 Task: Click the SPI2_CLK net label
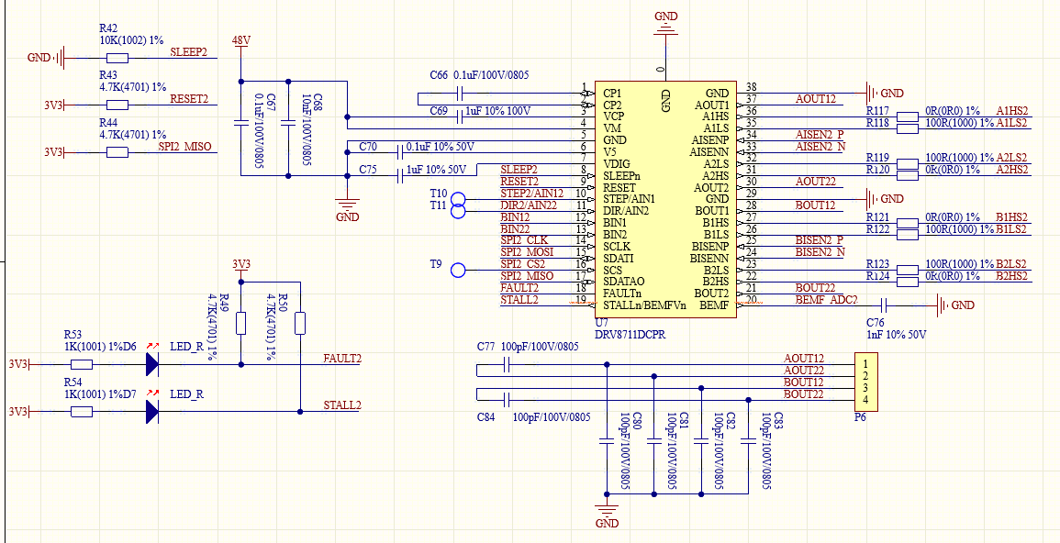click(524, 239)
